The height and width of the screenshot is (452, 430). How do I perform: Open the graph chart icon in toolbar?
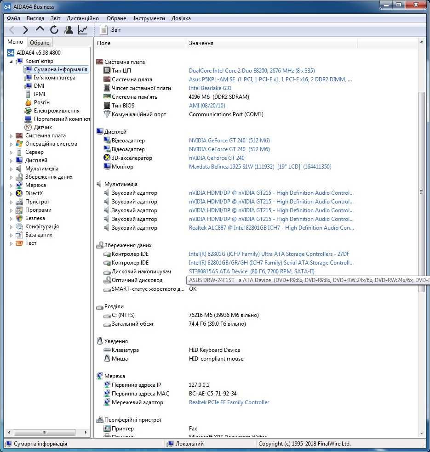83,30
